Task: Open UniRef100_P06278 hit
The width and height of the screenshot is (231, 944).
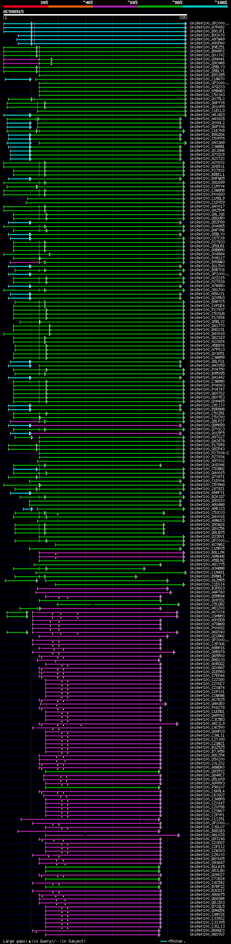Action: click(x=207, y=707)
